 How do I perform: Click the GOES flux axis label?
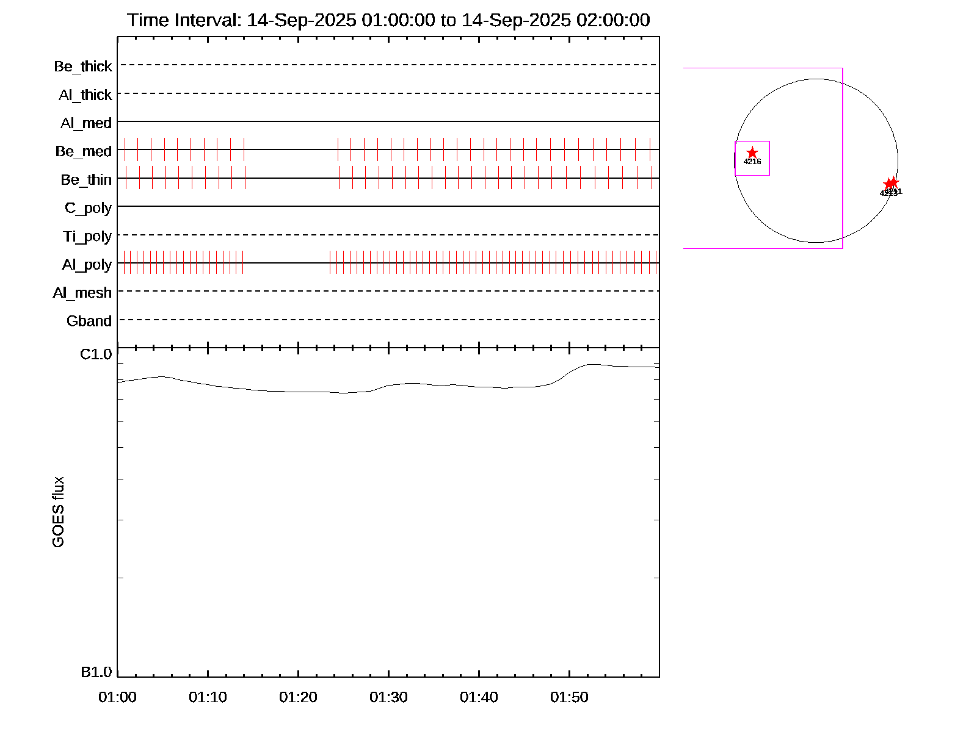[58, 512]
